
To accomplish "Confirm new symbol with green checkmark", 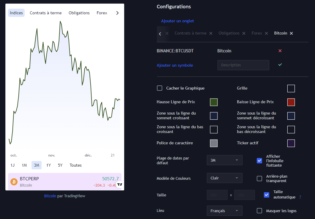I will coord(280,65).
